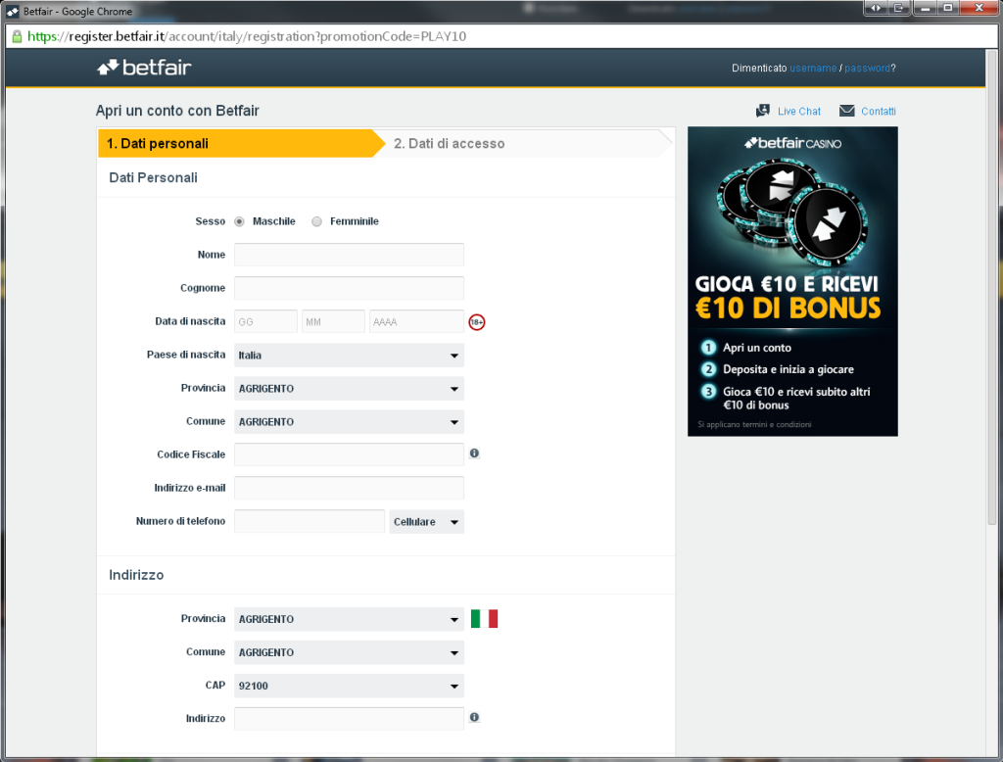Open Comune dropdown in Indirizzo section
This screenshot has height=762, width=1003.
349,652
